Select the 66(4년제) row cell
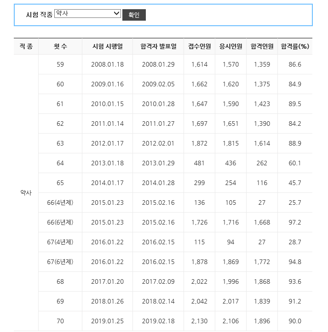The width and height of the screenshot is (328, 332). click(x=60, y=203)
